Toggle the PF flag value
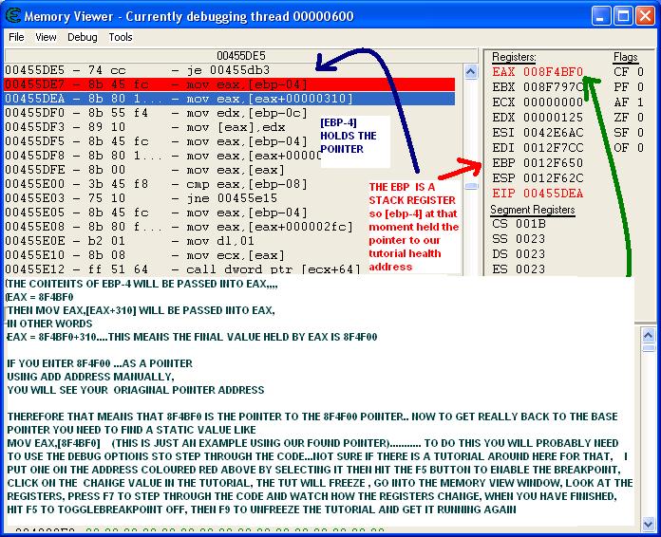This screenshot has height=537, width=661. click(x=640, y=87)
